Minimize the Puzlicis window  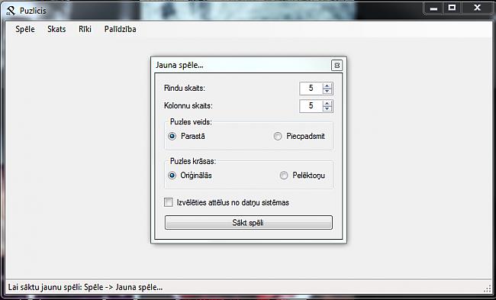(433, 9)
